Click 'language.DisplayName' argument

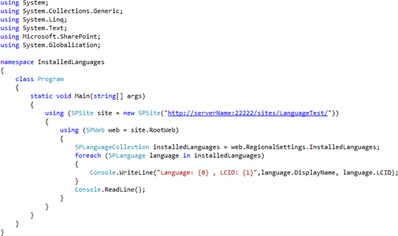pyautogui.click(x=298, y=173)
